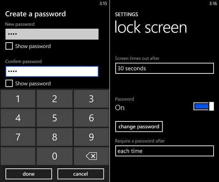This screenshot has width=219, height=182.
Task: Tap the cancel button
Action: point(80,174)
